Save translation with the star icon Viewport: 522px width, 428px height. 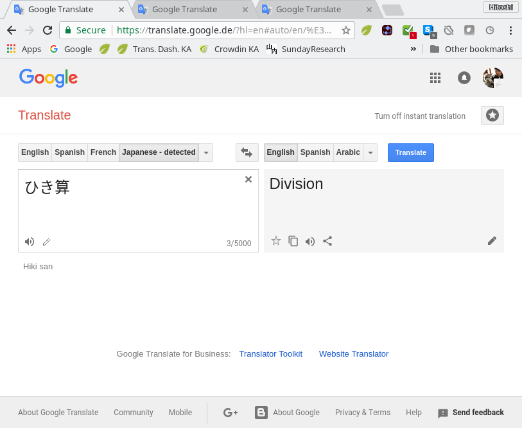click(x=276, y=240)
